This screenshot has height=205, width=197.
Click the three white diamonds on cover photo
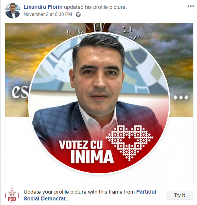(x=181, y=97)
